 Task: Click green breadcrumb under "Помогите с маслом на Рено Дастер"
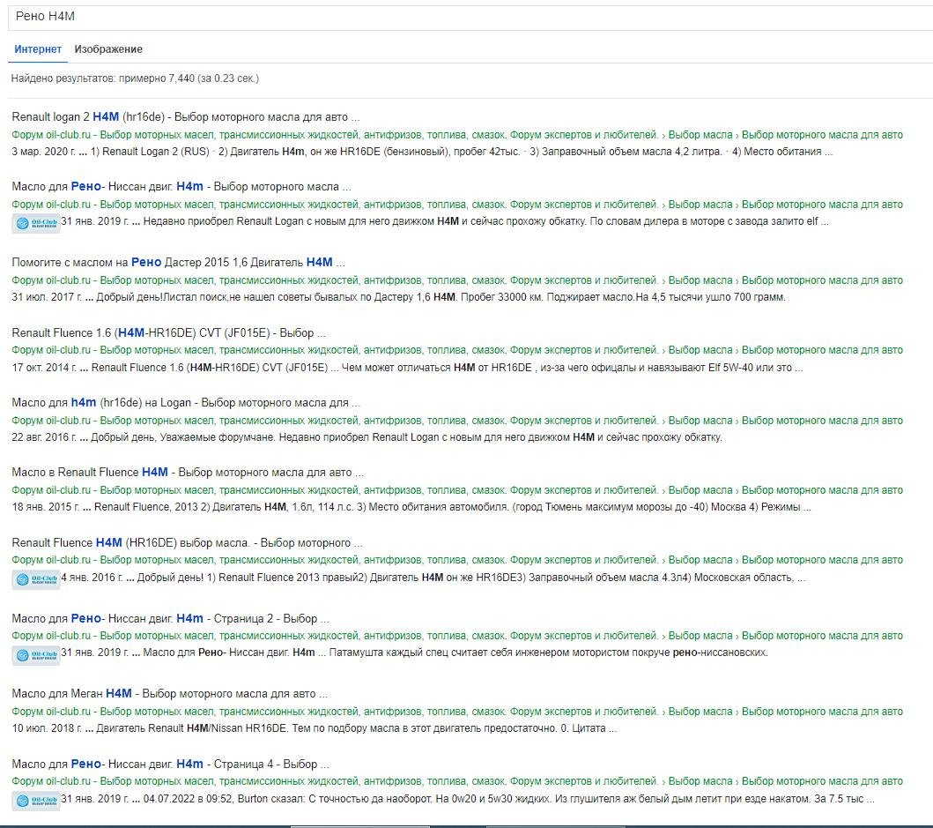click(x=457, y=280)
